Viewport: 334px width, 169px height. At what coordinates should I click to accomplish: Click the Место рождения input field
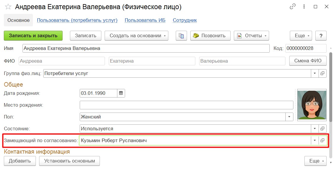point(186,105)
